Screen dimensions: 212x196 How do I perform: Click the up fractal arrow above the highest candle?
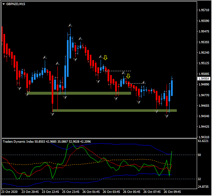click(x=70, y=25)
